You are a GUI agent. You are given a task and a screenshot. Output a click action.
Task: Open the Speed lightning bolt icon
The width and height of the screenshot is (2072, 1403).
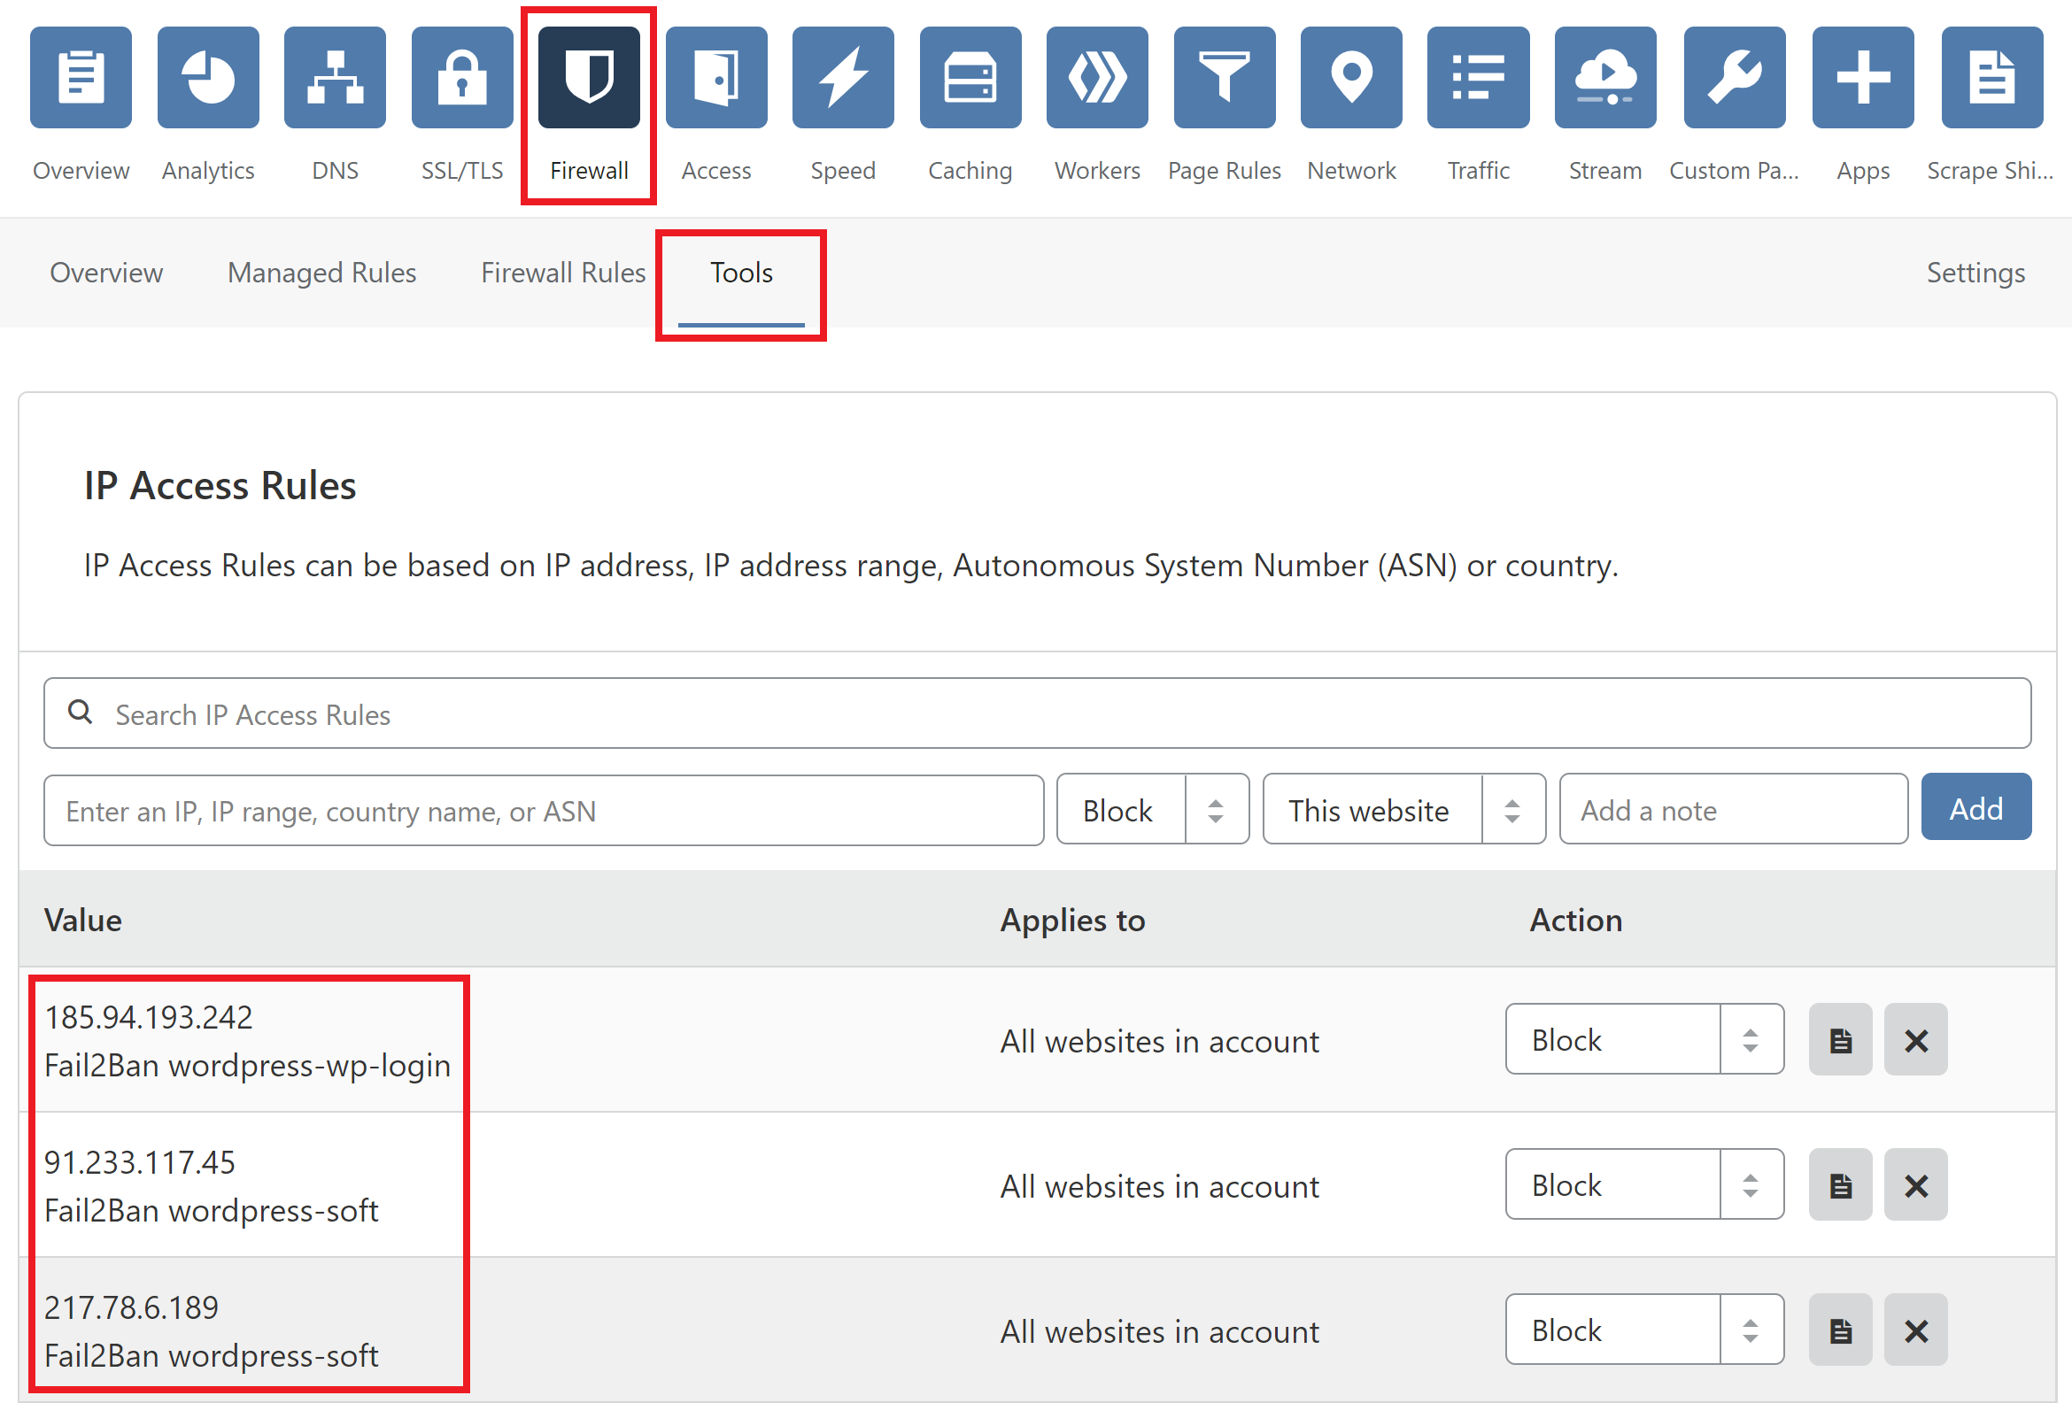pos(844,78)
